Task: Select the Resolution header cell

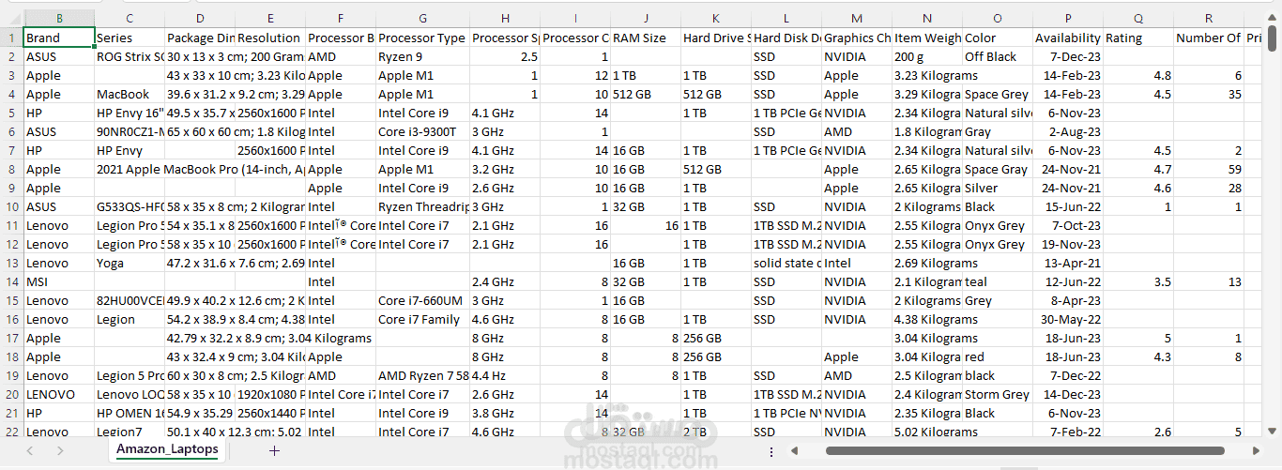Action: (270, 38)
